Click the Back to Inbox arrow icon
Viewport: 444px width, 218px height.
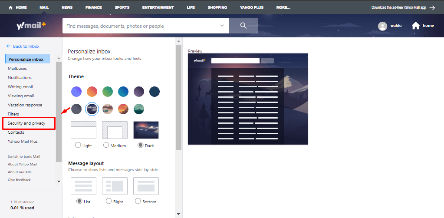(9, 46)
